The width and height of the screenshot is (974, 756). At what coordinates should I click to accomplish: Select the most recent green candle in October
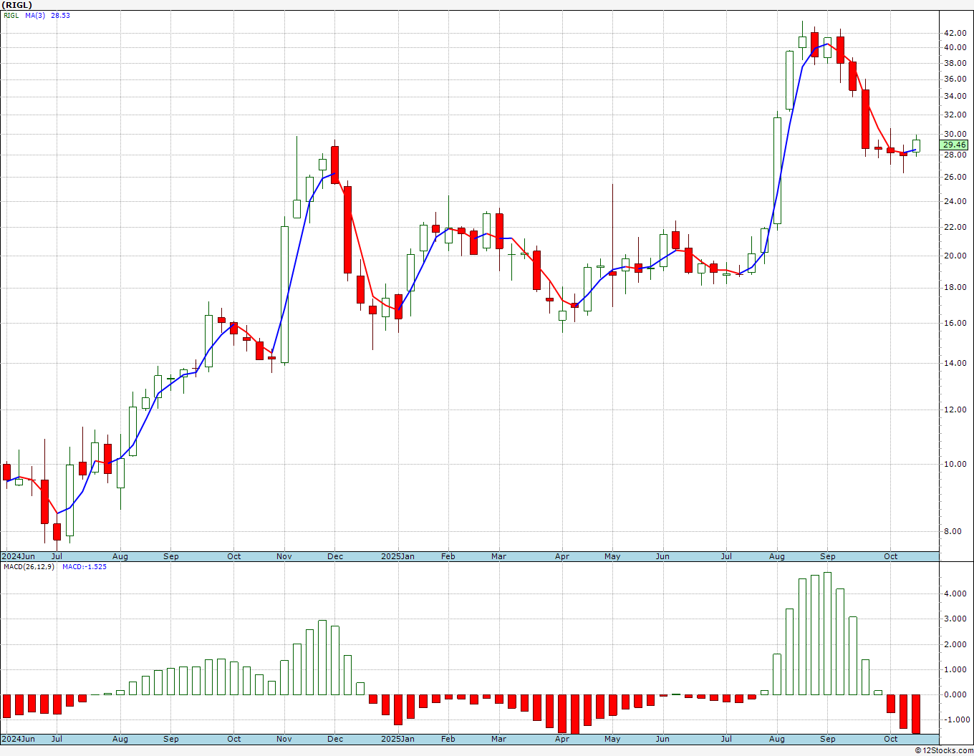tap(916, 145)
